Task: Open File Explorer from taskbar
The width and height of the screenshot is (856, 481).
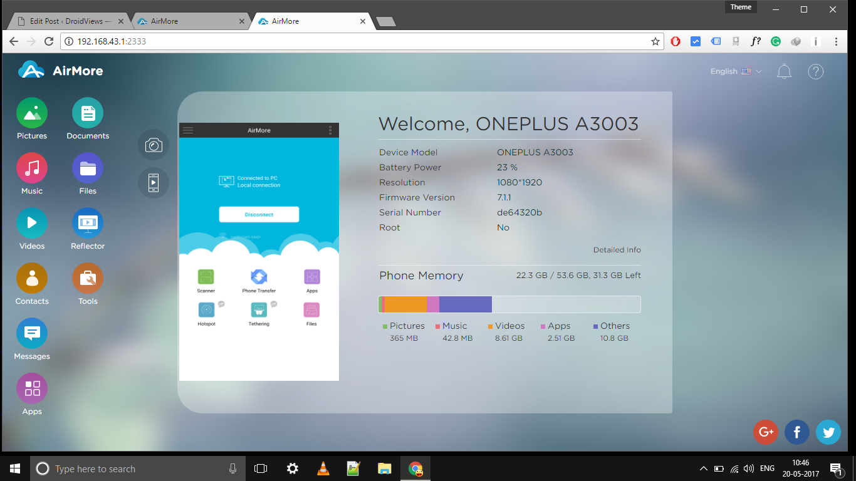Action: pyautogui.click(x=385, y=468)
